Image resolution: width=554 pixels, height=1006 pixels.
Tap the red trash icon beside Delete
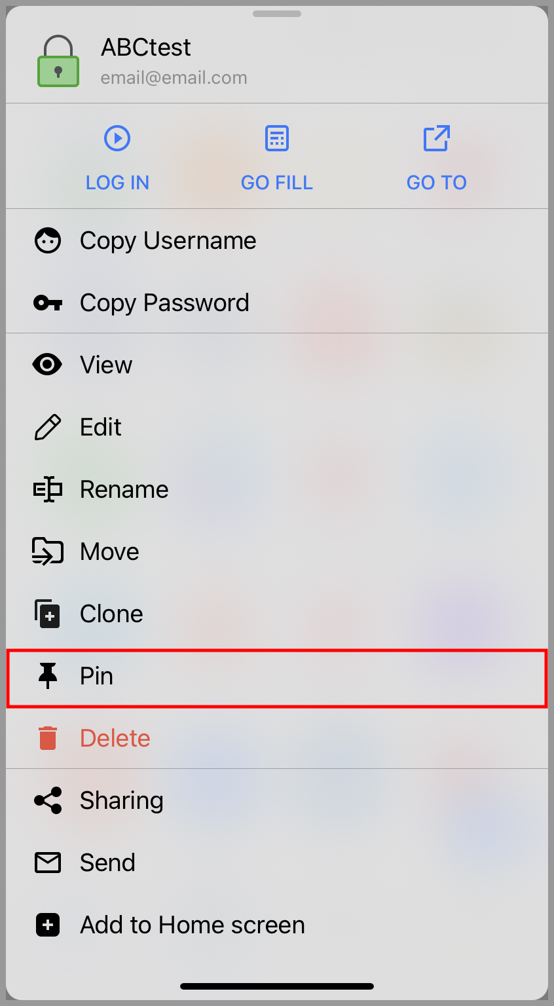[x=47, y=737]
